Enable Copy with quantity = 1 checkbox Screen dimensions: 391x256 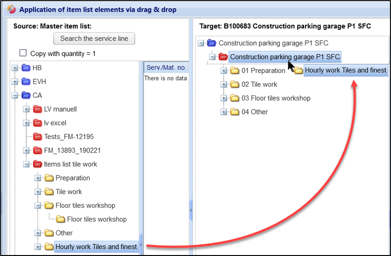pos(23,53)
